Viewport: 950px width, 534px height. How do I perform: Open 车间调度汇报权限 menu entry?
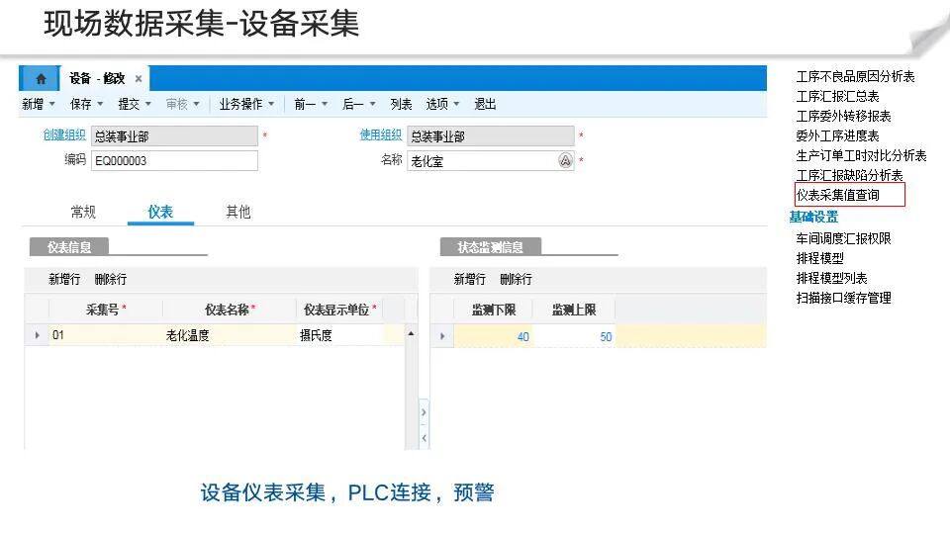[x=843, y=238]
